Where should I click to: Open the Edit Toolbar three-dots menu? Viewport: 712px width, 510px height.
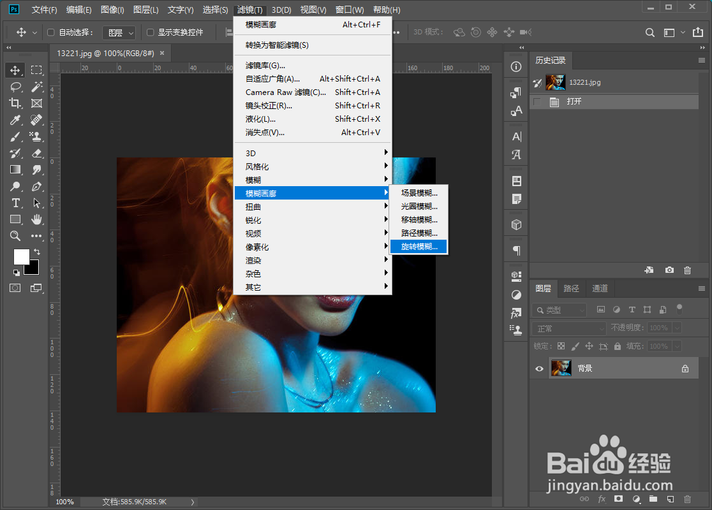point(36,236)
